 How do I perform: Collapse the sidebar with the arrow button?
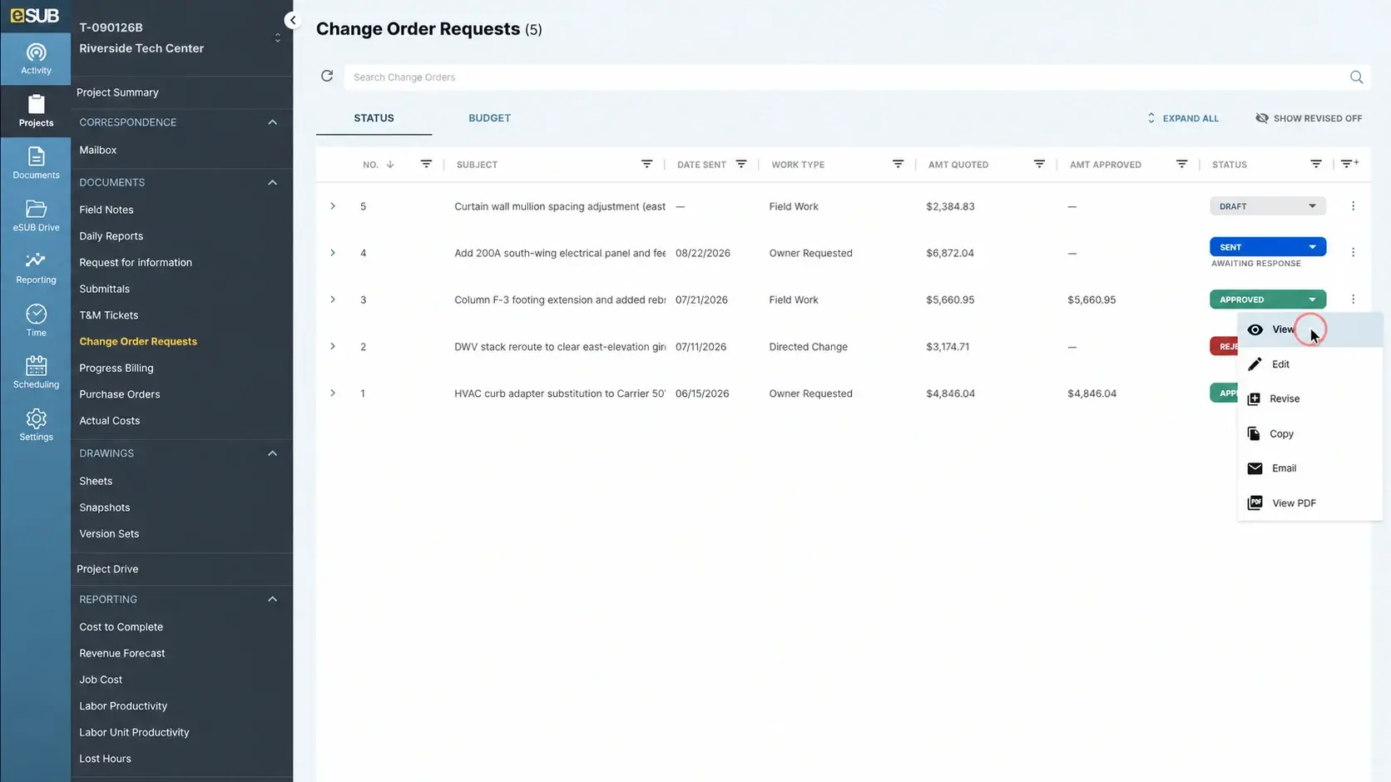click(292, 20)
